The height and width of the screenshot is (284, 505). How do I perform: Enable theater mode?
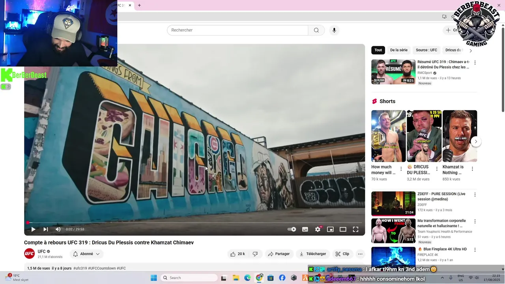tap(343, 229)
